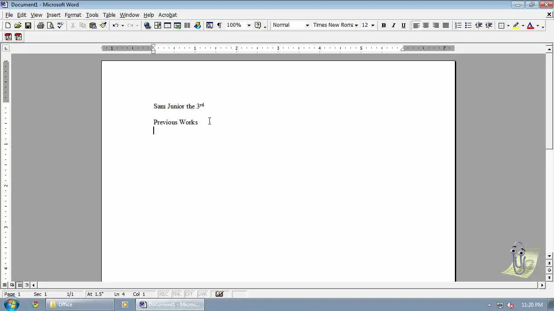Run Spelling and Grammar check
The image size is (554, 311).
(x=60, y=25)
